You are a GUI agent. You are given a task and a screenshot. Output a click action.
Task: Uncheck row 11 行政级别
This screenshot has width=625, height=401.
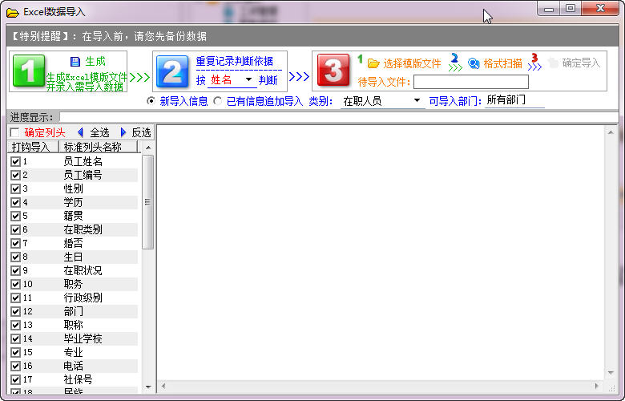(15, 298)
